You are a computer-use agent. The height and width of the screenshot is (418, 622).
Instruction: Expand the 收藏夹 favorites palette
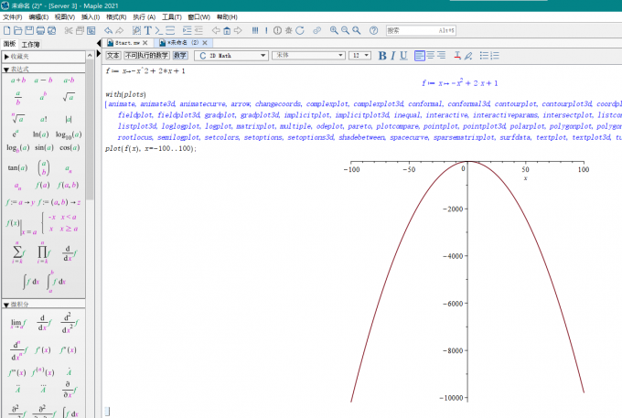(6, 57)
